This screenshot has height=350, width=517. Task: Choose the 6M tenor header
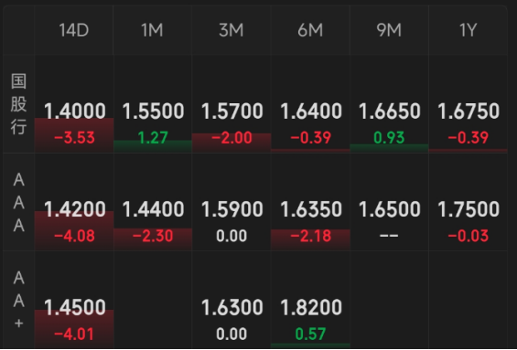[310, 30]
